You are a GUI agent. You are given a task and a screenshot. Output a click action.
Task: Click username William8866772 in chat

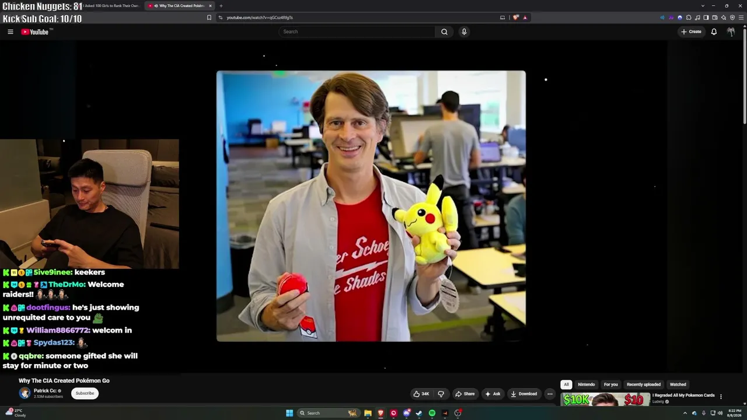click(x=58, y=330)
